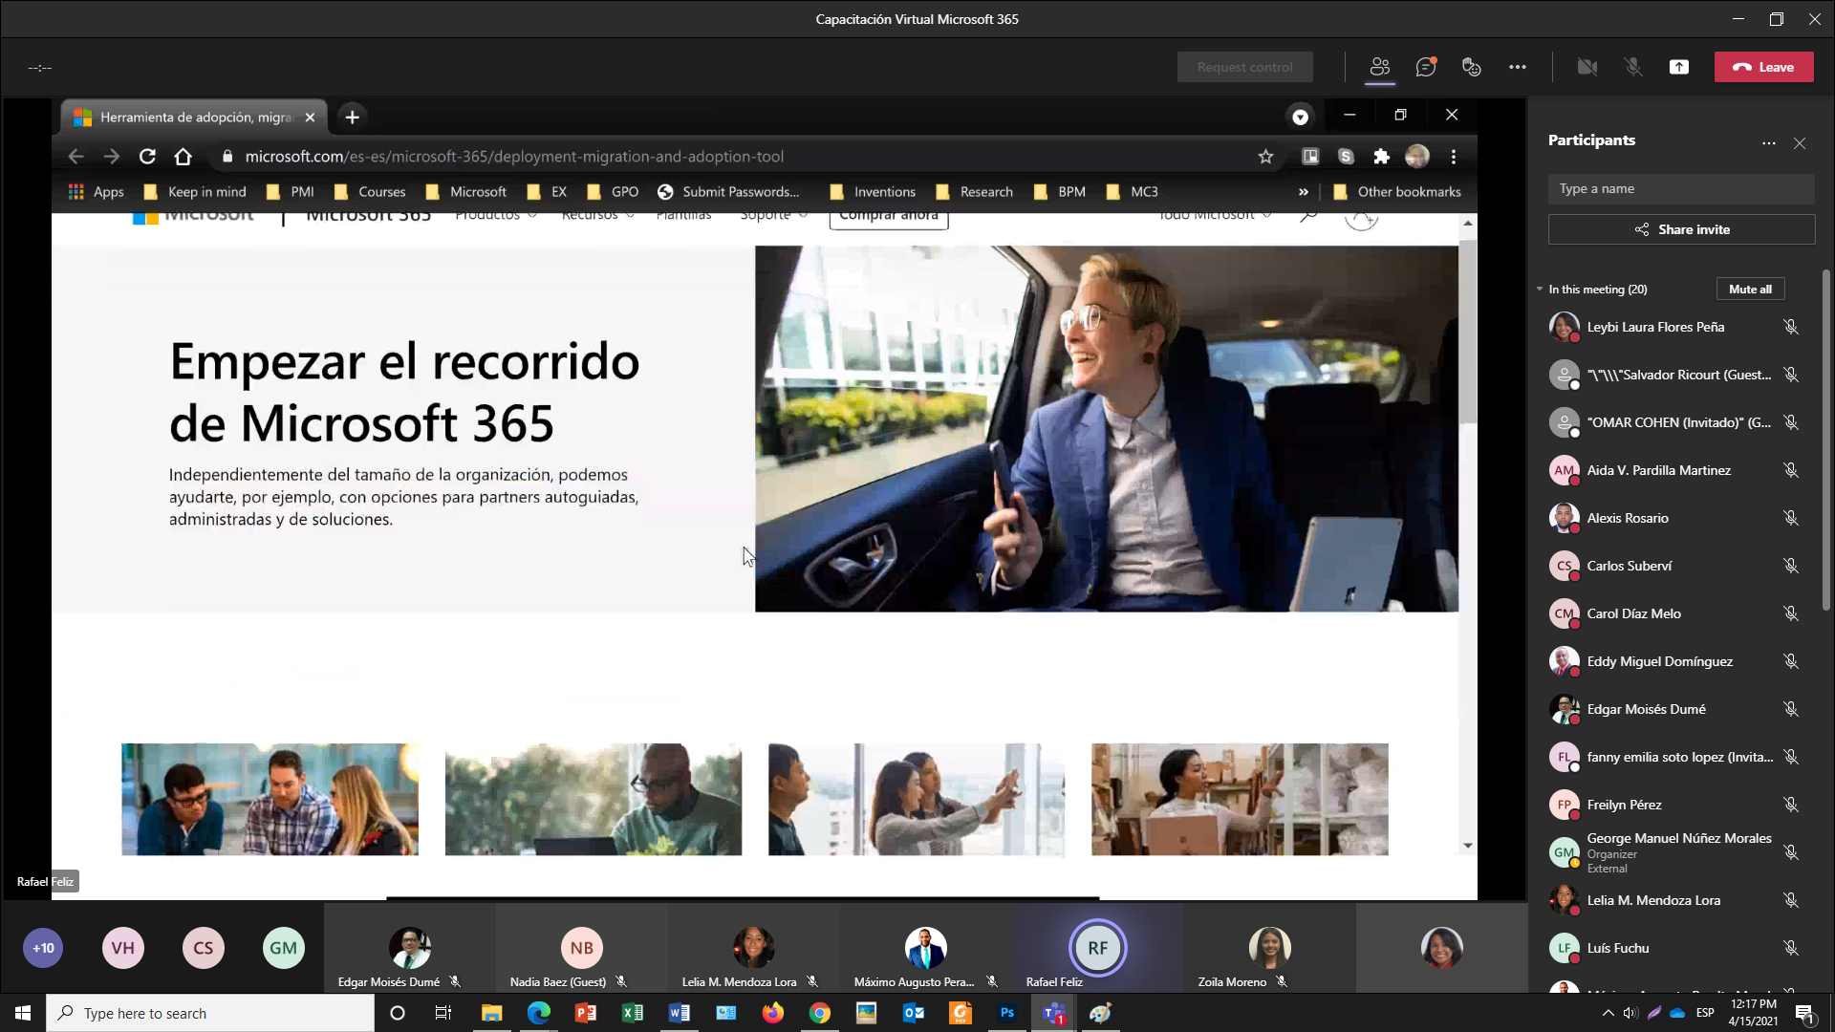Launch Photoshop from the taskbar
Screen dimensions: 1835x1032
tap(1006, 1013)
